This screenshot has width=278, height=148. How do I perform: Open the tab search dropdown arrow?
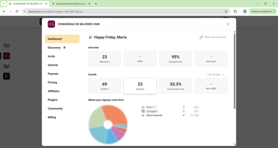3,4
